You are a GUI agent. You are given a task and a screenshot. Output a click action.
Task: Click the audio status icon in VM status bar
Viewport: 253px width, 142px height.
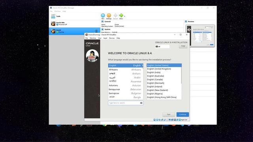(159, 120)
